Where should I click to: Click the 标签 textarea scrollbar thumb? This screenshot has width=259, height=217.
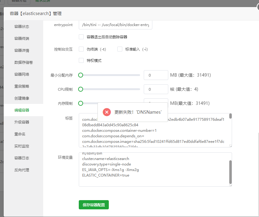[230, 116]
